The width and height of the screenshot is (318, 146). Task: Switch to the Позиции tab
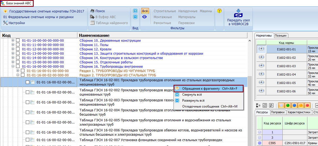click(x=281, y=35)
